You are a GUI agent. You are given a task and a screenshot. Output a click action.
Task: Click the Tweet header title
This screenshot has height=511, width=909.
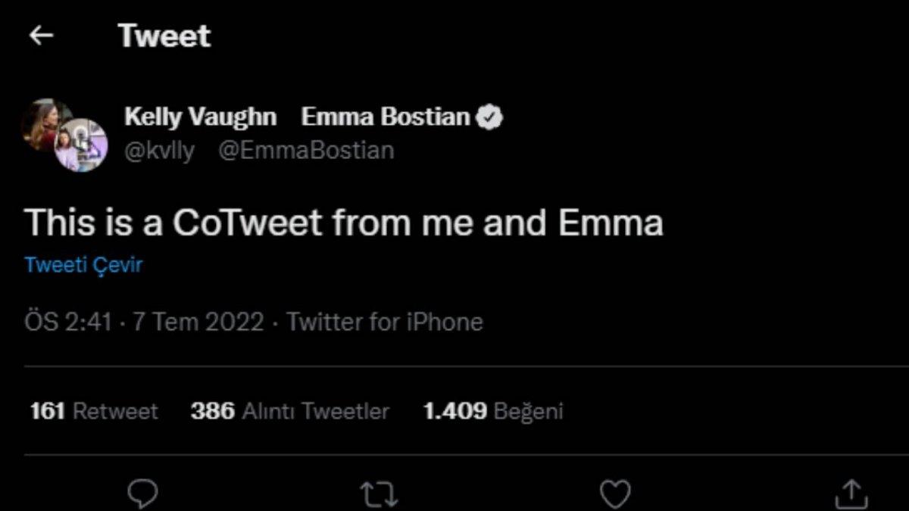point(164,36)
